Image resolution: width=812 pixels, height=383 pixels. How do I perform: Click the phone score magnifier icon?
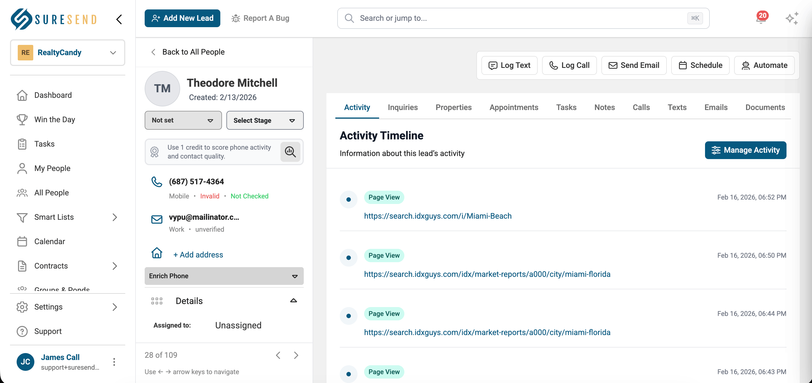(x=290, y=152)
